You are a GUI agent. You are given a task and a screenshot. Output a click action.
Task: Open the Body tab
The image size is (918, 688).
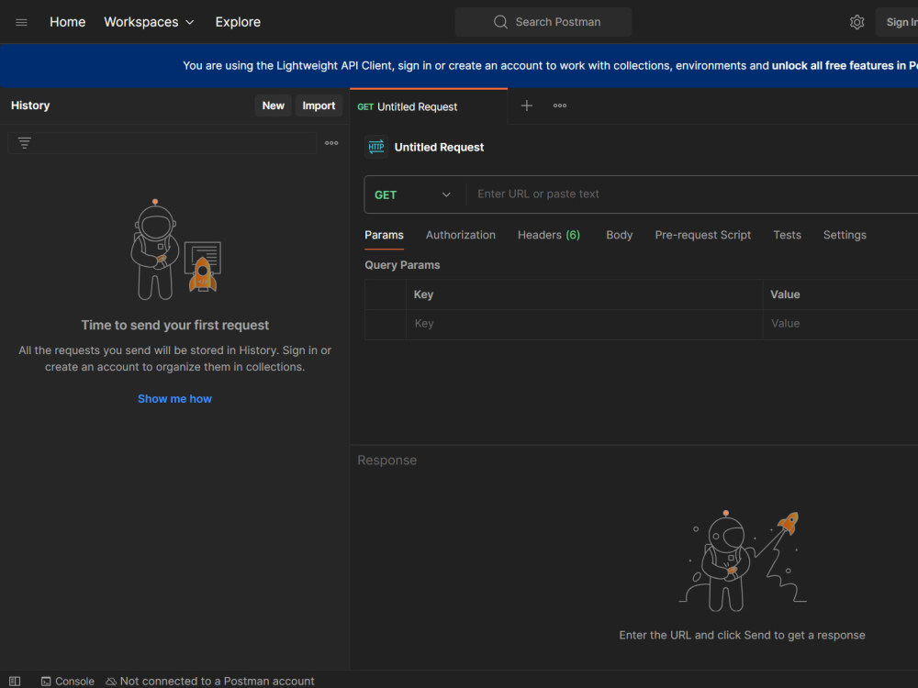click(x=619, y=235)
